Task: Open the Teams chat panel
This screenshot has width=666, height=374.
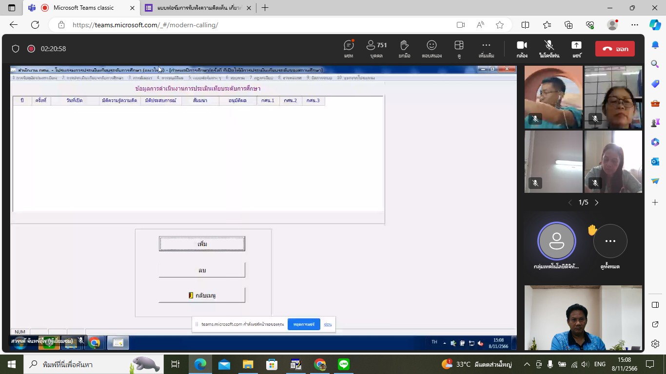Action: coord(349,49)
